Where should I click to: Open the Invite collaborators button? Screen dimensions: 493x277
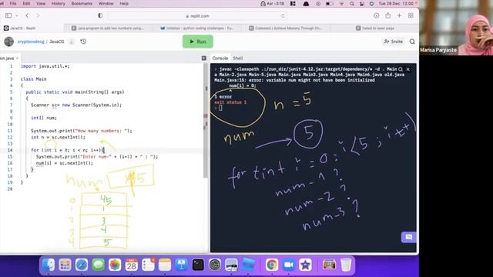[393, 42]
